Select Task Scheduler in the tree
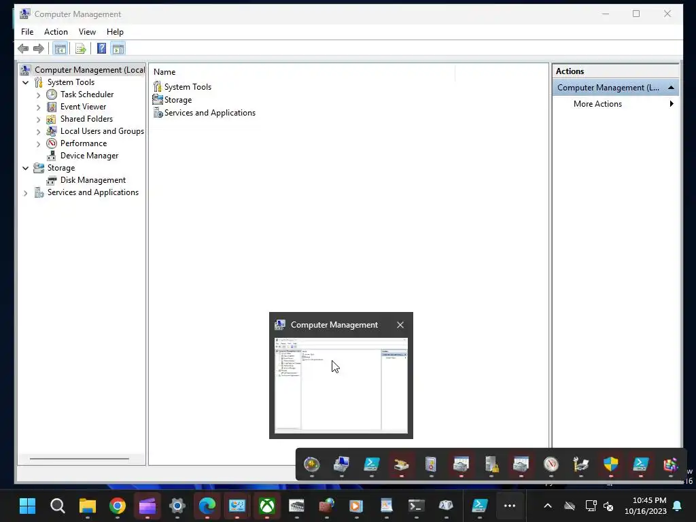The height and width of the screenshot is (522, 696). pyautogui.click(x=87, y=94)
